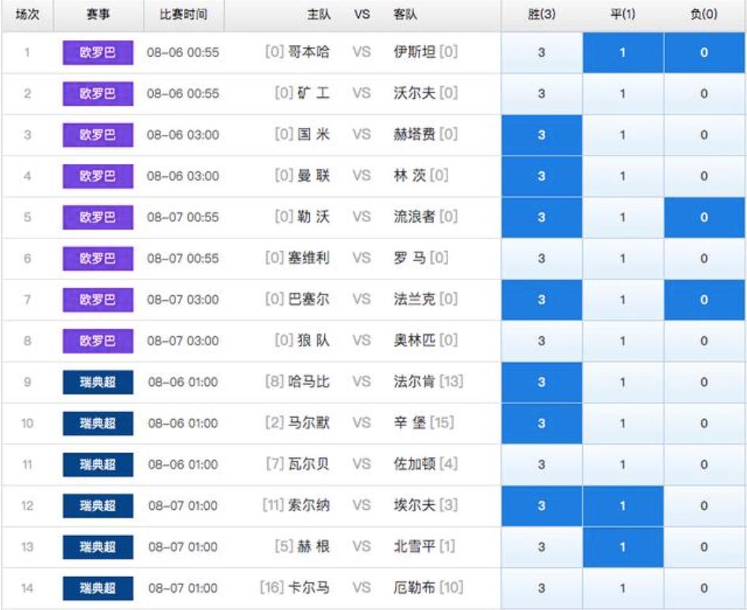The height and width of the screenshot is (610, 747).
Task: Toggle win (3) for 哥本哈 vs 伊斯坦
Action: click(542, 52)
